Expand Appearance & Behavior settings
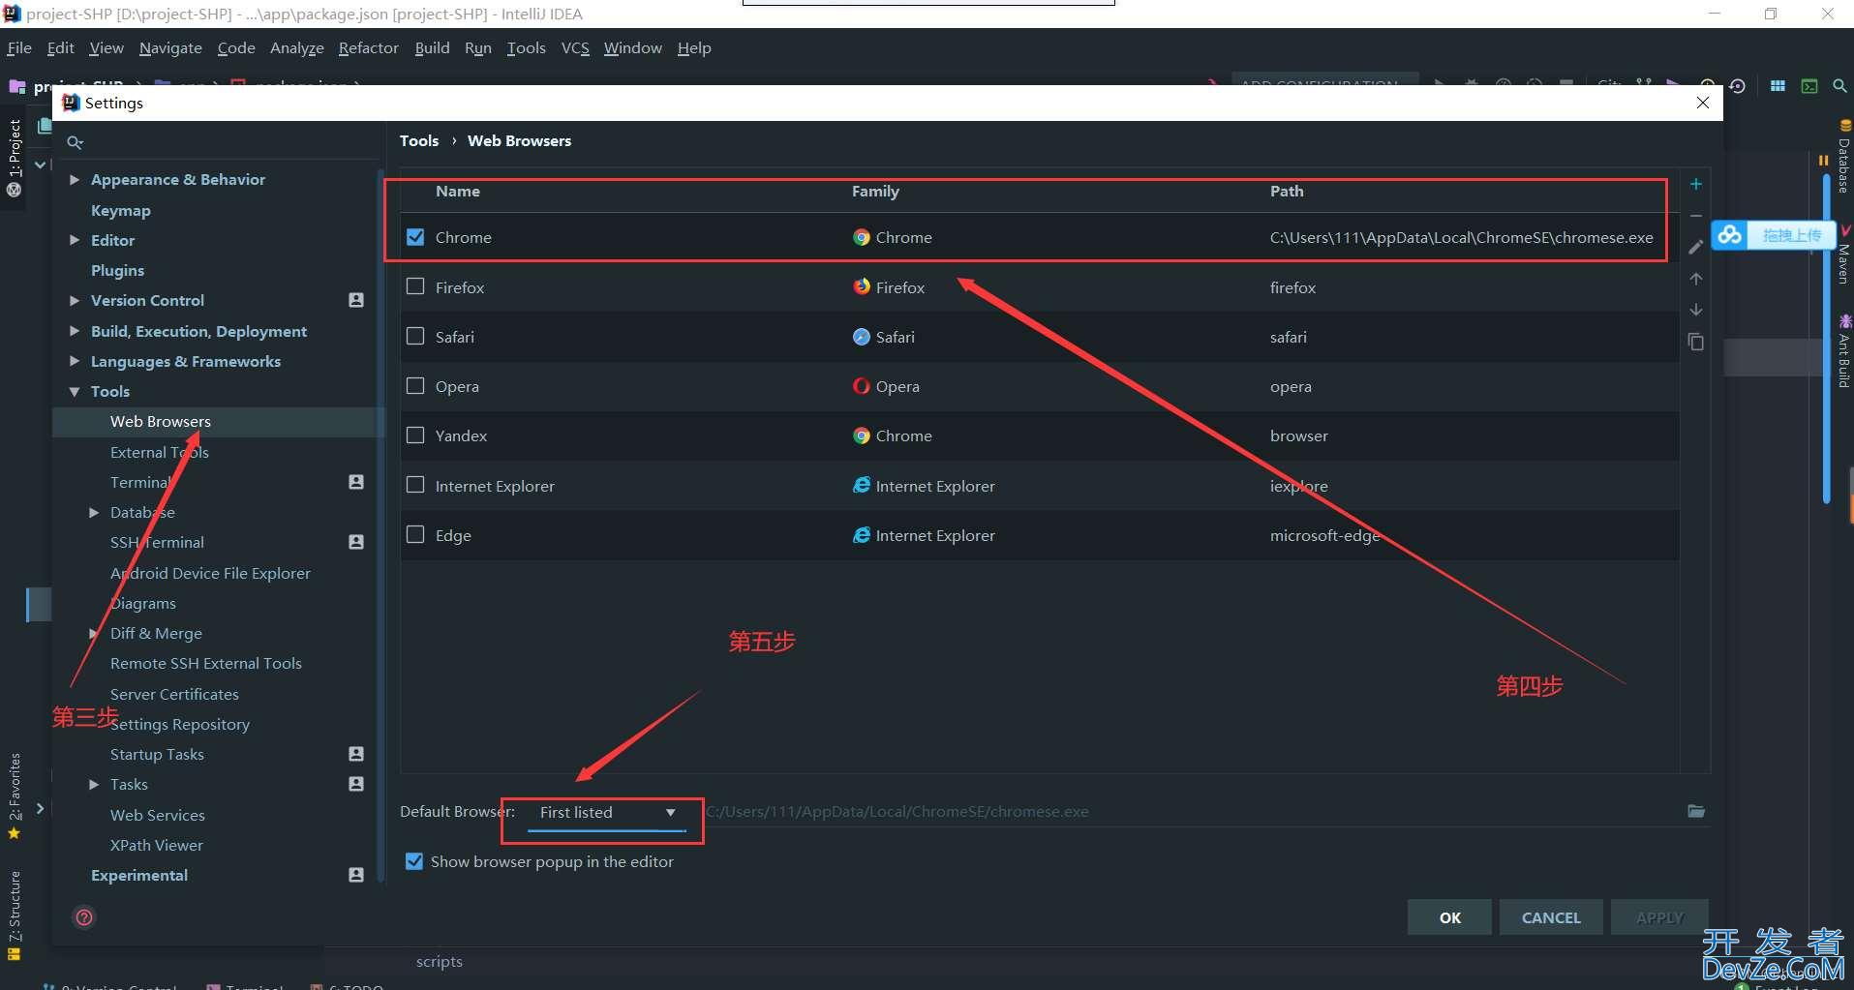Viewport: 1854px width, 990px height. point(75,180)
